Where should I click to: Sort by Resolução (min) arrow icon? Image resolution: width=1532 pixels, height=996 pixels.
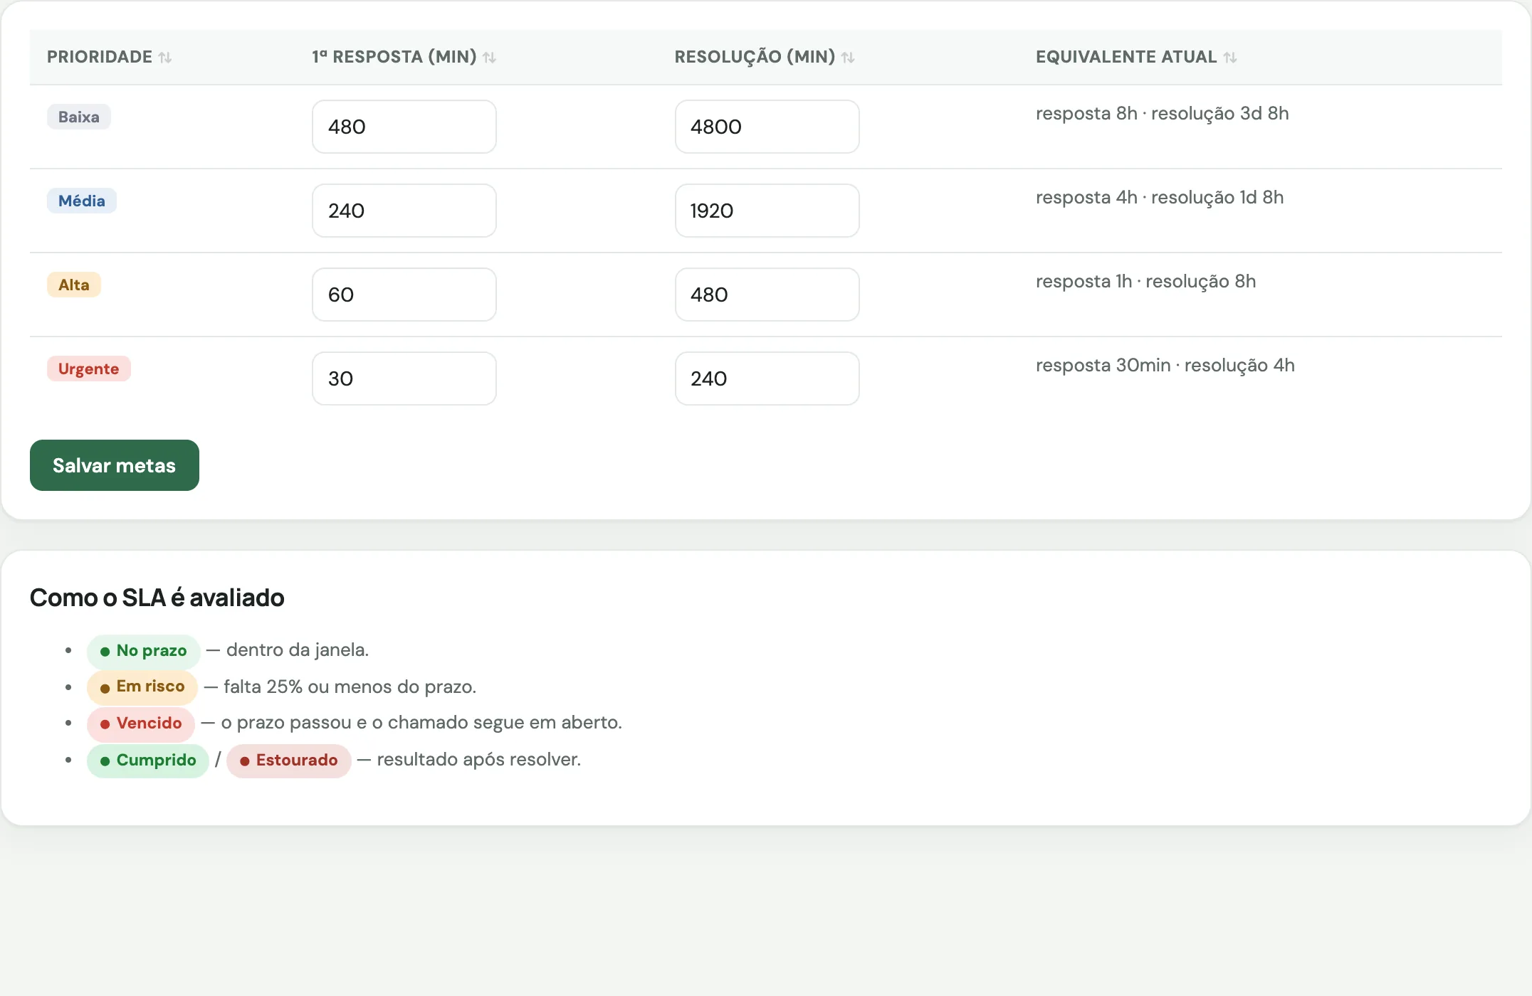point(848,58)
